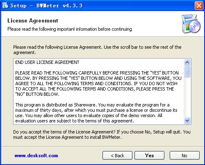205x165 pixels.
Task: Click the scrollbar track below the thumb
Action: 187,97
